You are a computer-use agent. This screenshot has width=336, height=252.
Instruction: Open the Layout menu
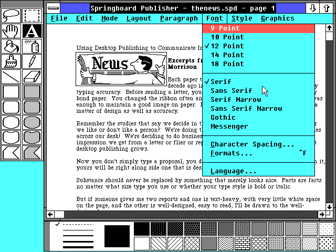coord(139,18)
